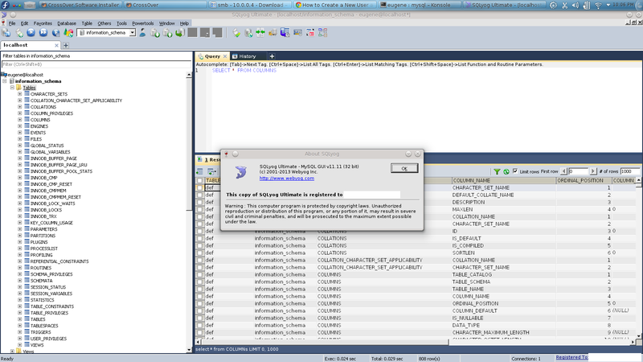Click the new connection toolbar icon
This screenshot has height=362, width=643.
tap(6, 33)
